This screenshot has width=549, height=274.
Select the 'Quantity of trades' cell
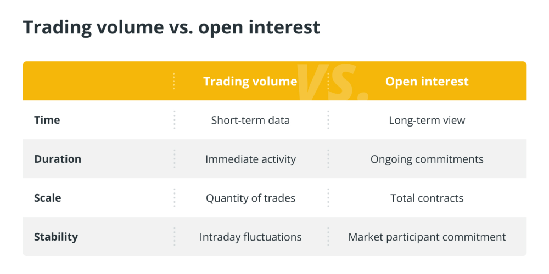click(x=250, y=198)
